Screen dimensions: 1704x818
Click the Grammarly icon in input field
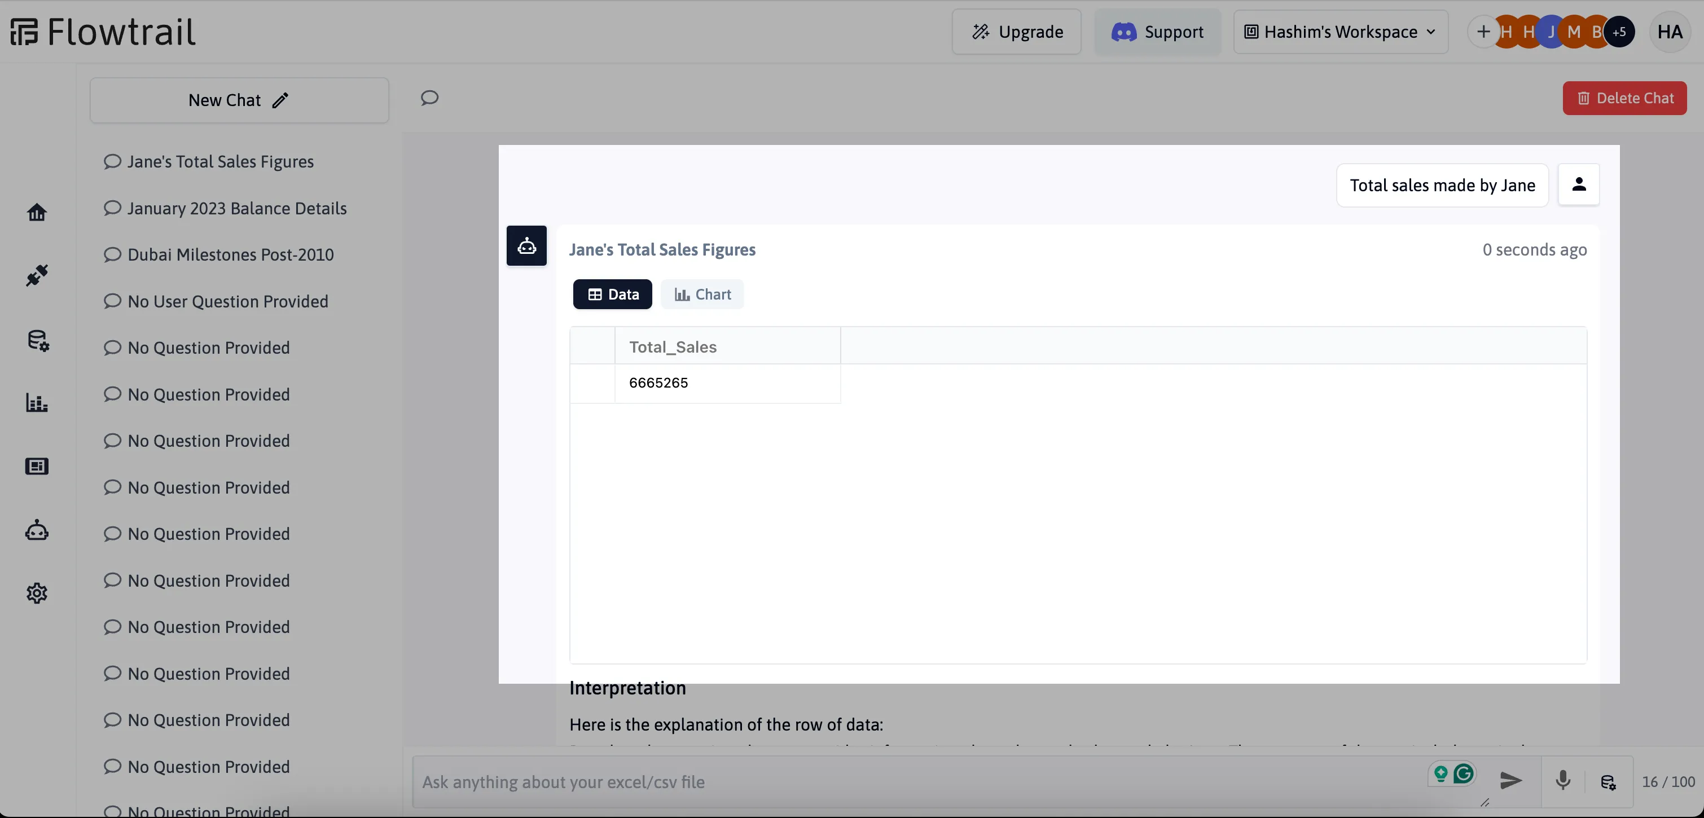[1464, 773]
